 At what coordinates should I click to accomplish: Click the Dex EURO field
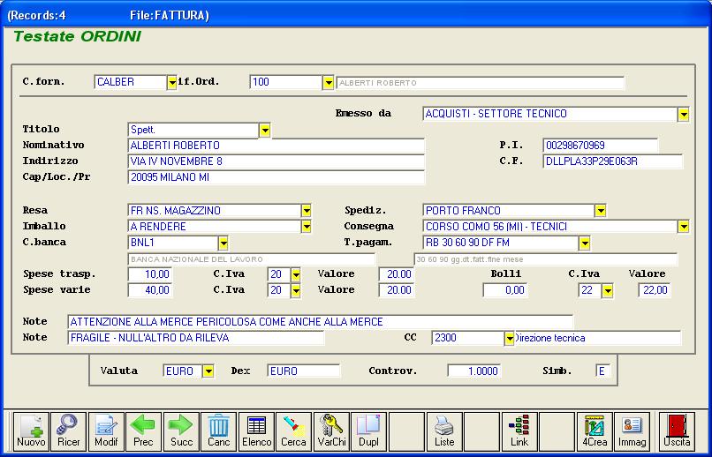click(304, 371)
